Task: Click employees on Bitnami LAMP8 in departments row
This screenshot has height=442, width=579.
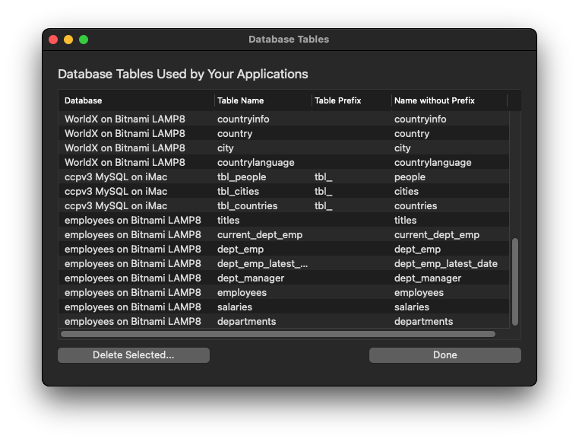Action: [132, 321]
